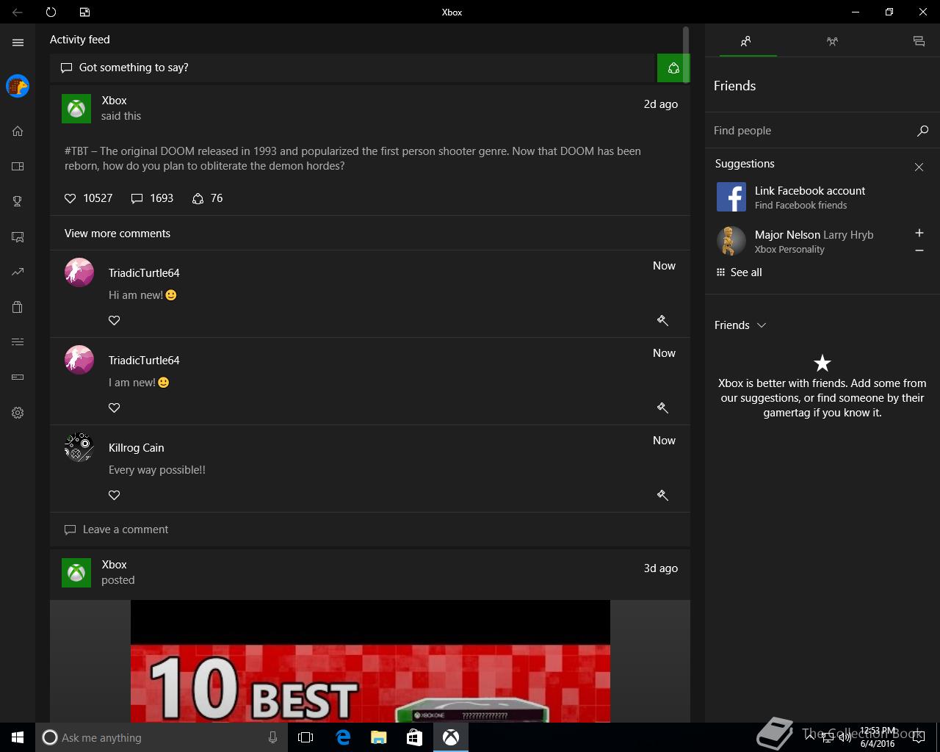Open File Explorer from taskbar
This screenshot has height=752, width=940.
[378, 737]
